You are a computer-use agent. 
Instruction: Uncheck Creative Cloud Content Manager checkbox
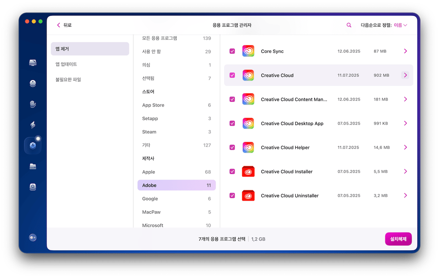232,99
